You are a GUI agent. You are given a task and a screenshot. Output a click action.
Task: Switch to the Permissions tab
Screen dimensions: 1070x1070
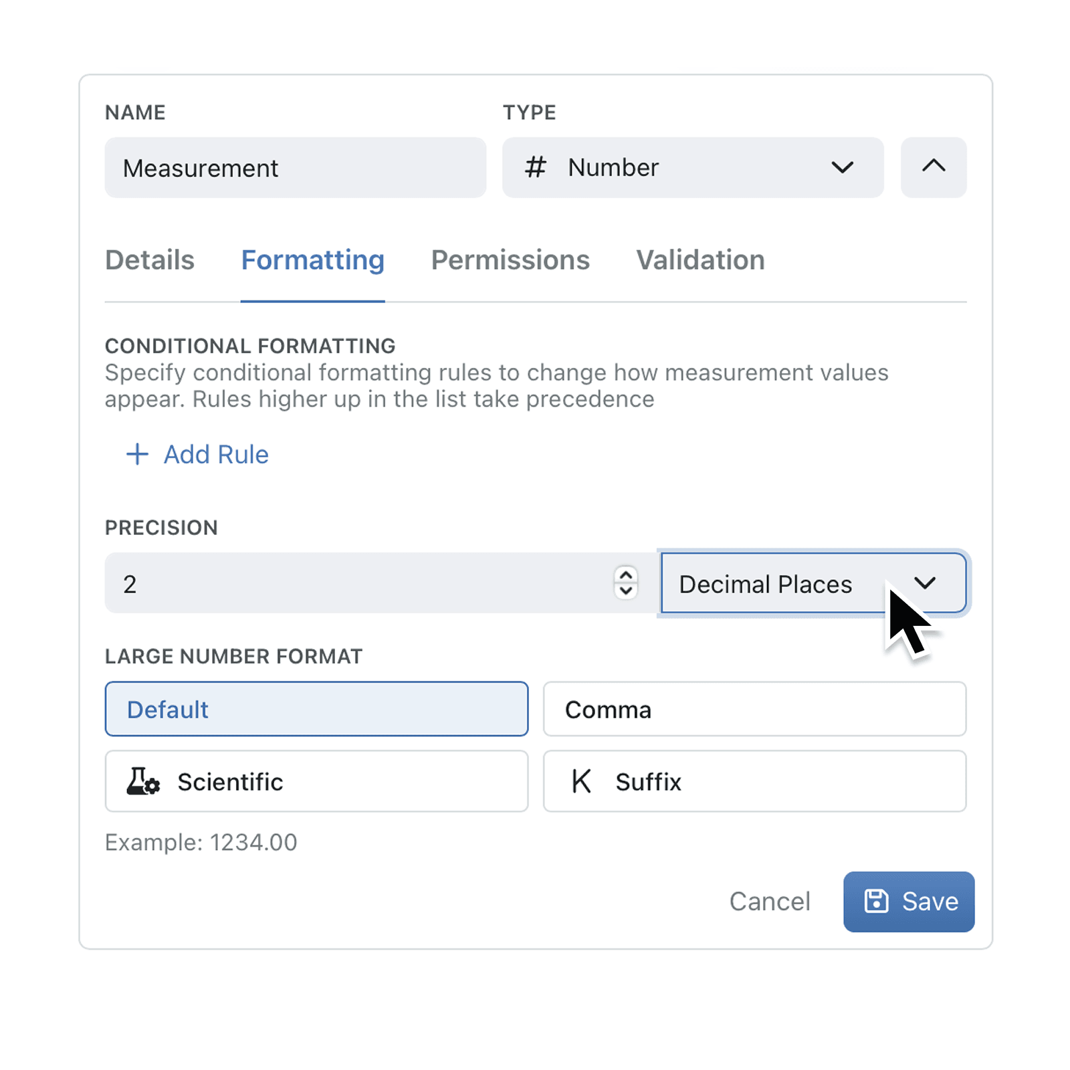(x=510, y=260)
